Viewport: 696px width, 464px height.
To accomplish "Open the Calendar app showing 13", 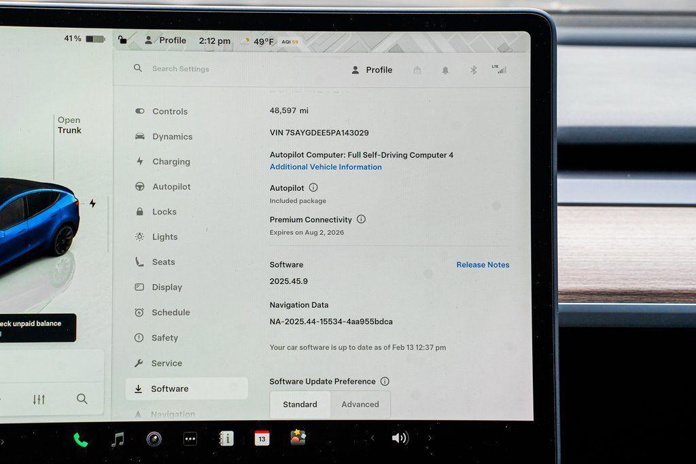I will click(x=262, y=438).
